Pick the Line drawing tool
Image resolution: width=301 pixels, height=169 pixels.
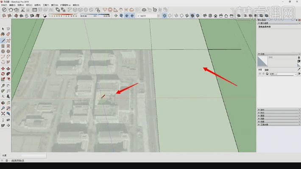3,41
